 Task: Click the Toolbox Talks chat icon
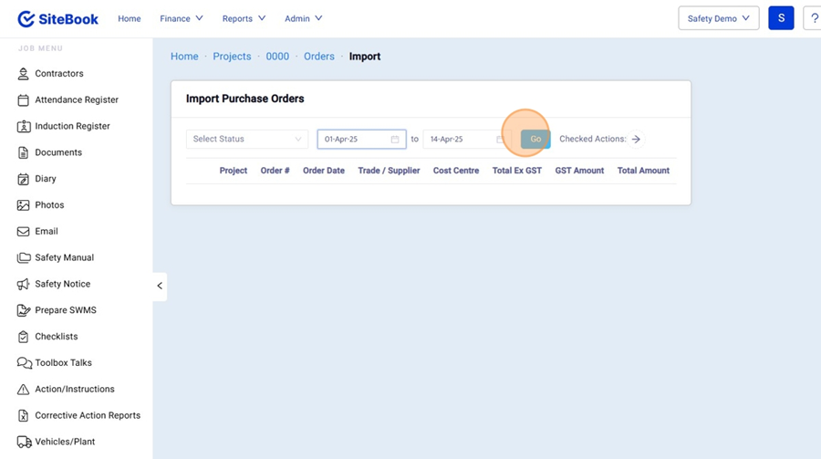(24, 363)
